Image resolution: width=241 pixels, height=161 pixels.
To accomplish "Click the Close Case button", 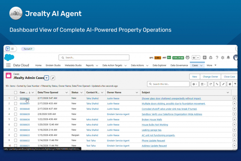I will pyautogui.click(x=229, y=77).
